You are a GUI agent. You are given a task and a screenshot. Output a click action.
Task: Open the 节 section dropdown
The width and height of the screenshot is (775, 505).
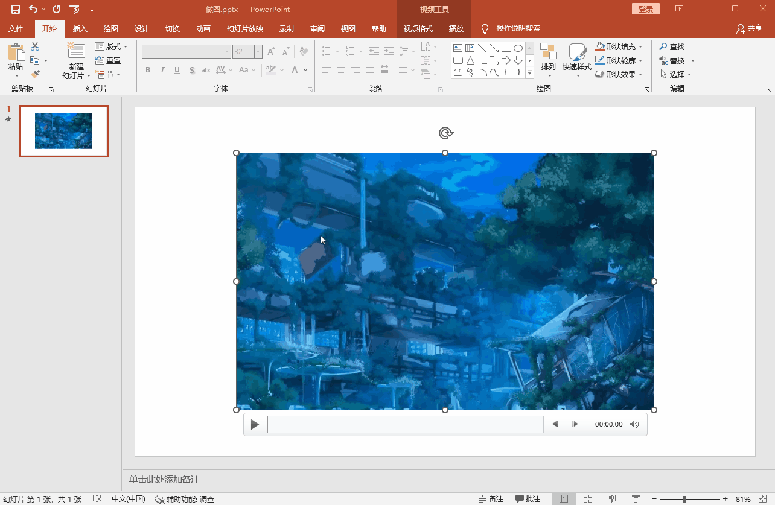click(x=108, y=74)
